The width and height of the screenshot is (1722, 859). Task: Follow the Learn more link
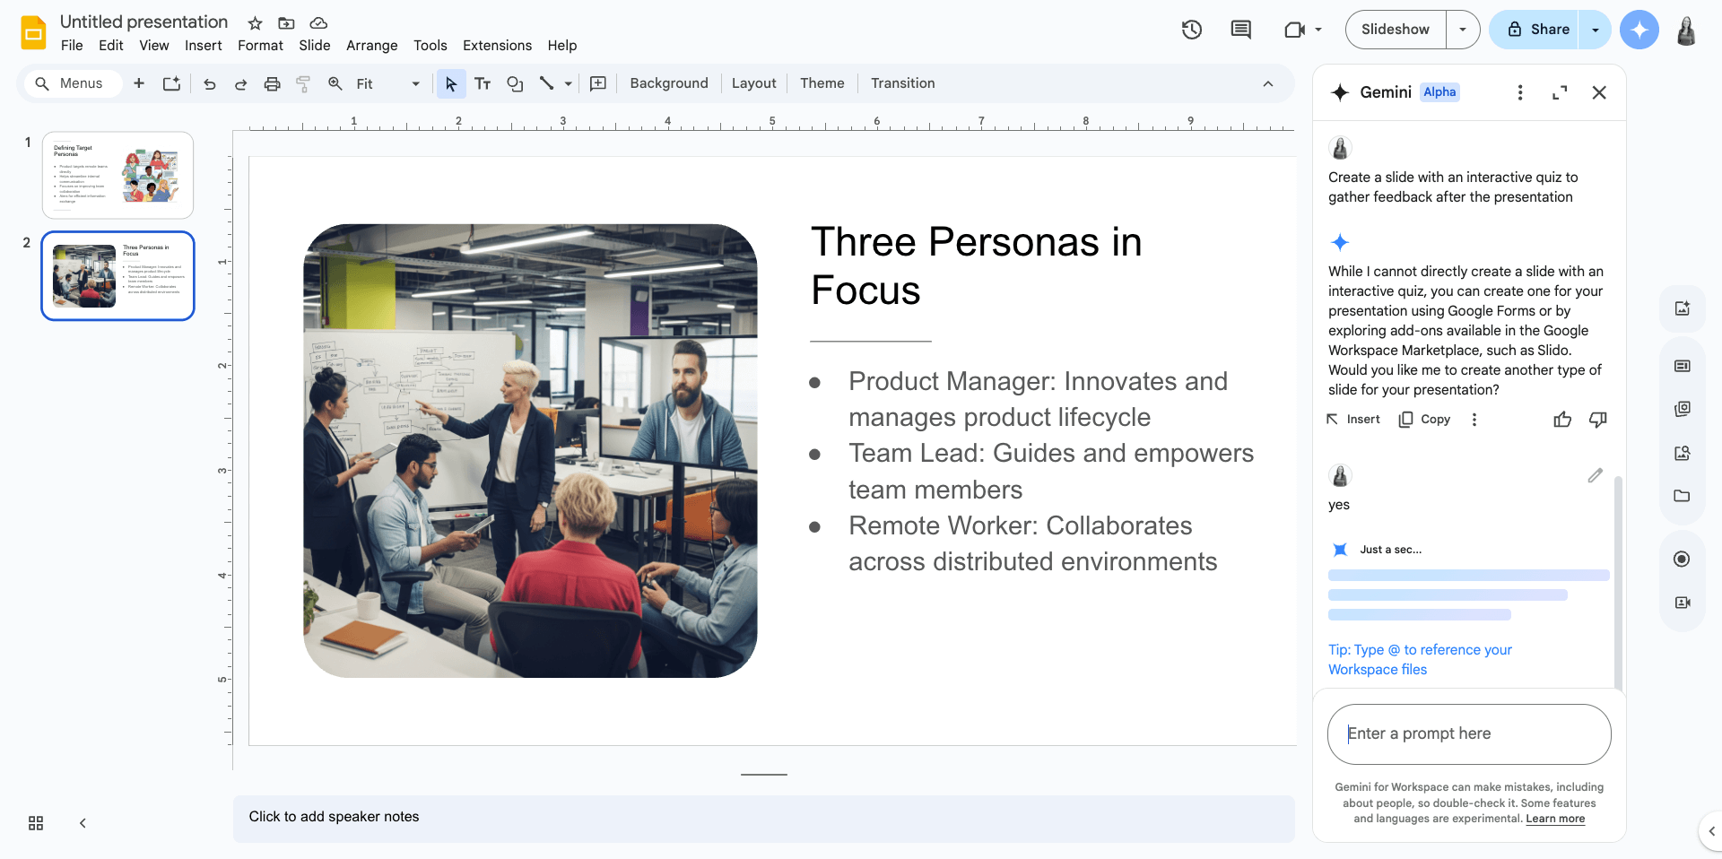[1555, 819]
